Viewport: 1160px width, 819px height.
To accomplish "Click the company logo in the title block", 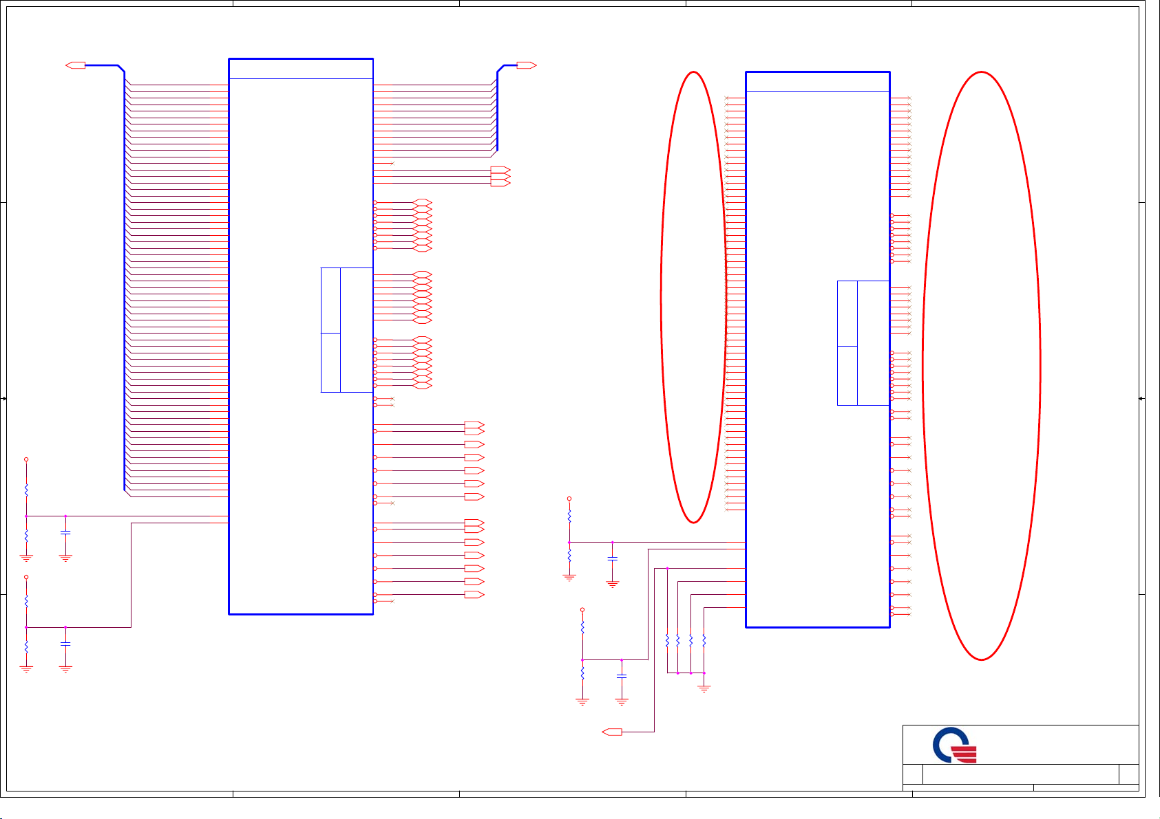I will click(x=955, y=745).
